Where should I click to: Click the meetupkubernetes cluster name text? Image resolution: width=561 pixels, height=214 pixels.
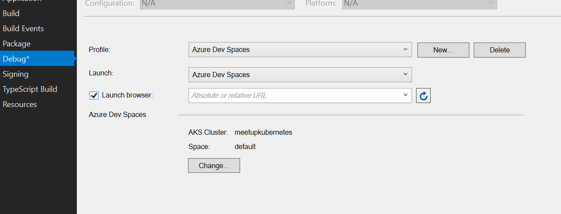click(x=263, y=133)
